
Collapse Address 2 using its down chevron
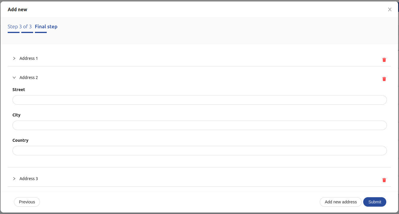click(x=14, y=78)
